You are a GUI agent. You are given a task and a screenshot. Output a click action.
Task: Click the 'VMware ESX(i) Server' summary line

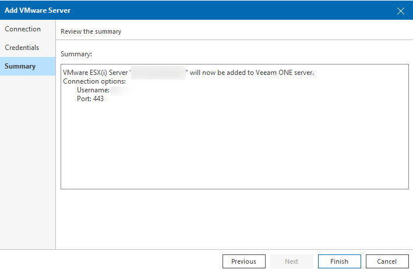pos(188,73)
